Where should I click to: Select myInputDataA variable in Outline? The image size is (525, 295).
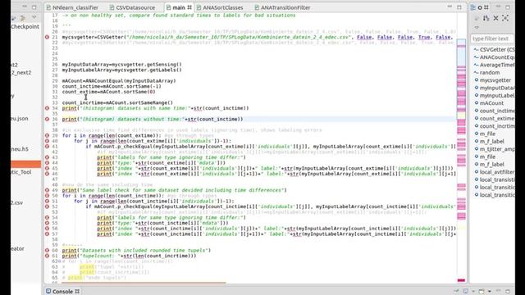[494, 88]
